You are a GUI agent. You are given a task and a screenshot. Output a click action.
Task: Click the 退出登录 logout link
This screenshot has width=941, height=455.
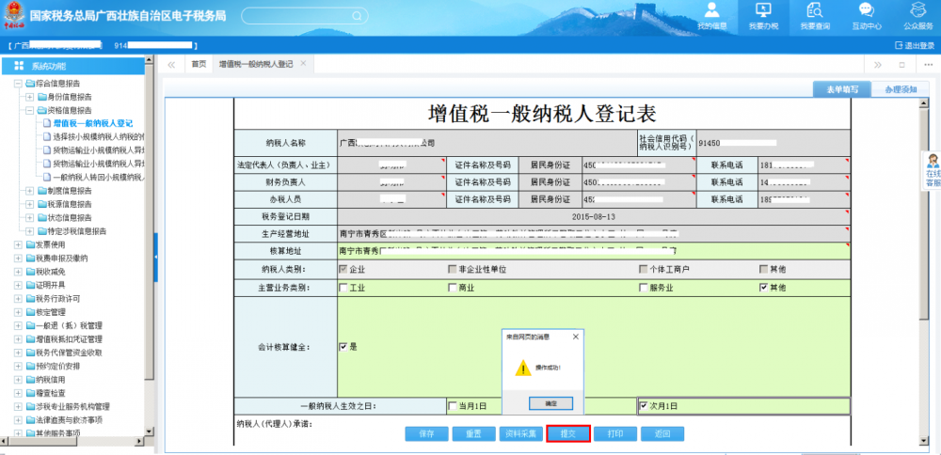916,45
